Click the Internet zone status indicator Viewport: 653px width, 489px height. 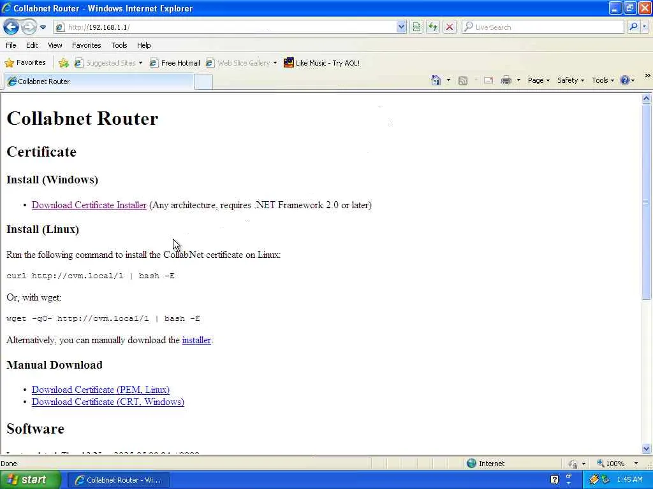coord(485,464)
